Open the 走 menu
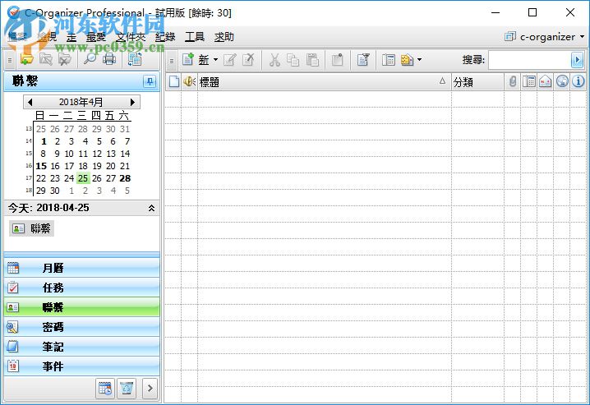 (x=71, y=37)
